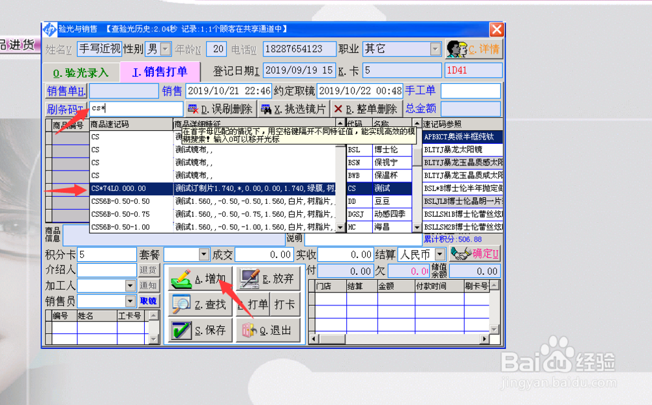This screenshot has width=652, height=405.
Task: Click the E.放弃 abandon button
Action: click(x=268, y=279)
